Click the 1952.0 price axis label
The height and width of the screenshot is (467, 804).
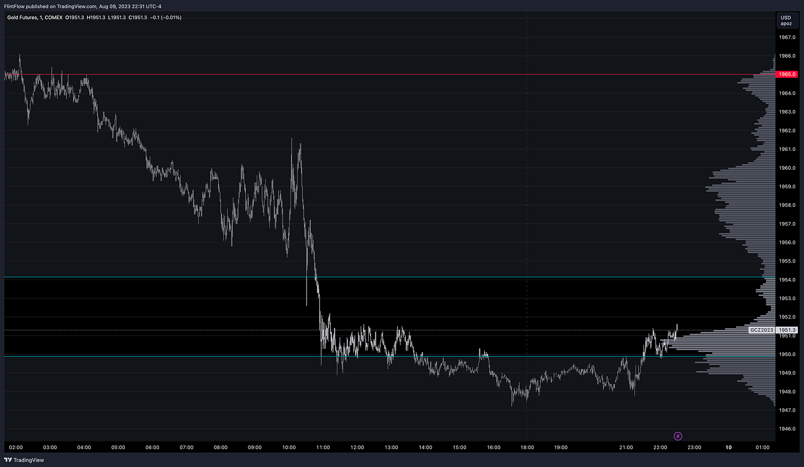pos(787,317)
